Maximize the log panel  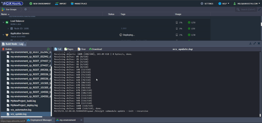(x=255, y=43)
